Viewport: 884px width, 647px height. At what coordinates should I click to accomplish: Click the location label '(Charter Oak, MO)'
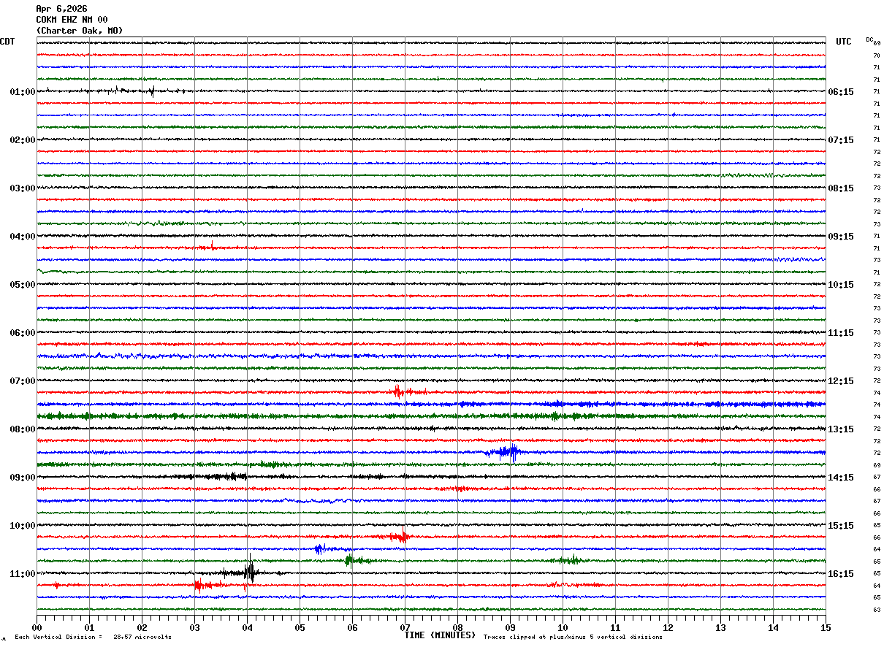click(x=80, y=31)
